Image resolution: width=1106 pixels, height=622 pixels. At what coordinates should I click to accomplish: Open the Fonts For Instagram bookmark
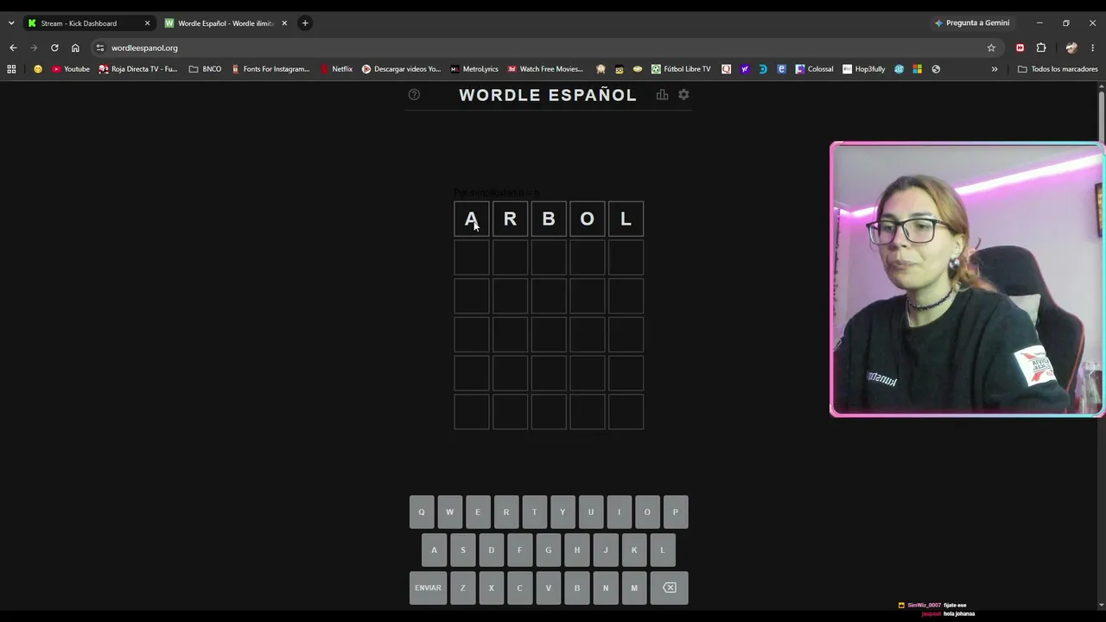click(270, 69)
